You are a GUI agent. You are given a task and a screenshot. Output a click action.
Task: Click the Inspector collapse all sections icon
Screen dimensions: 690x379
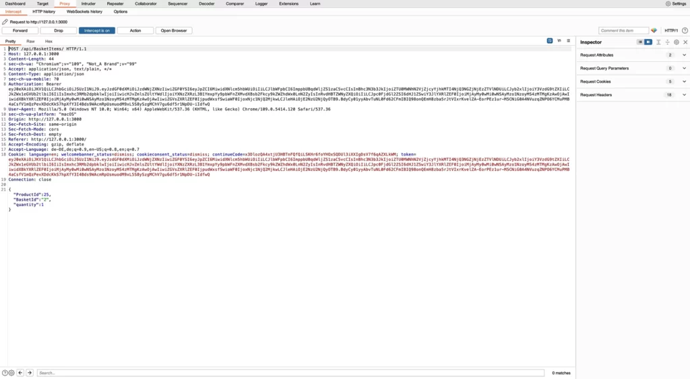(667, 42)
